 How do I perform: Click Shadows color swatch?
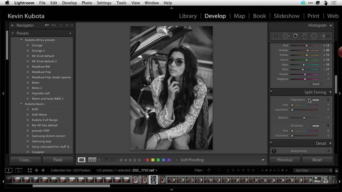coord(316,126)
